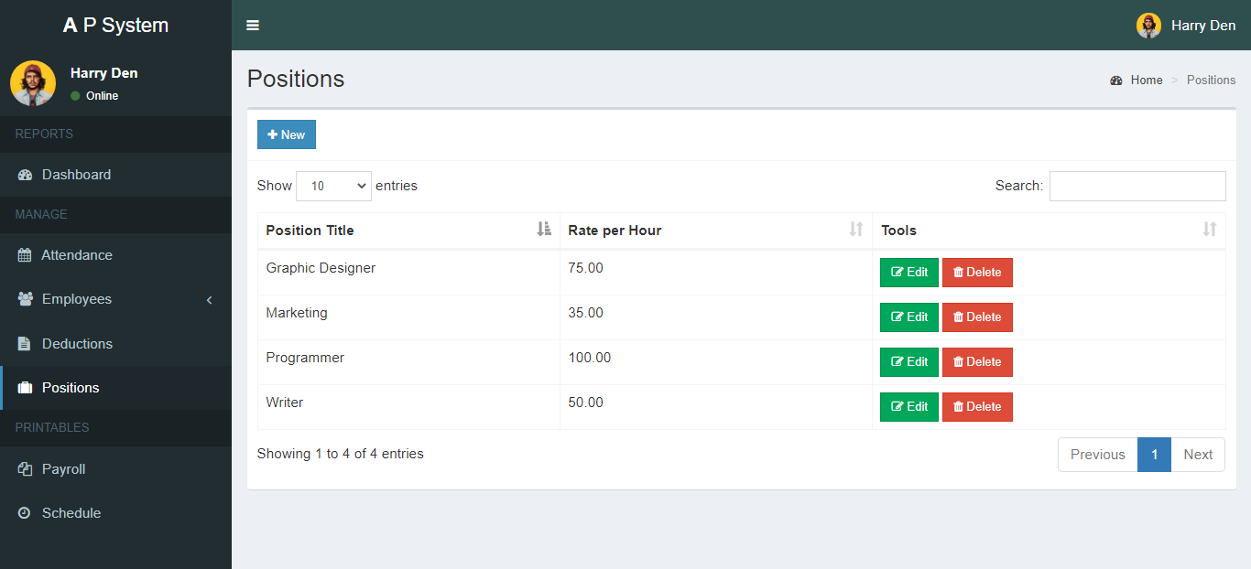The height and width of the screenshot is (569, 1251).
Task: Select the Positions breadcrumb item
Action: coord(1211,80)
